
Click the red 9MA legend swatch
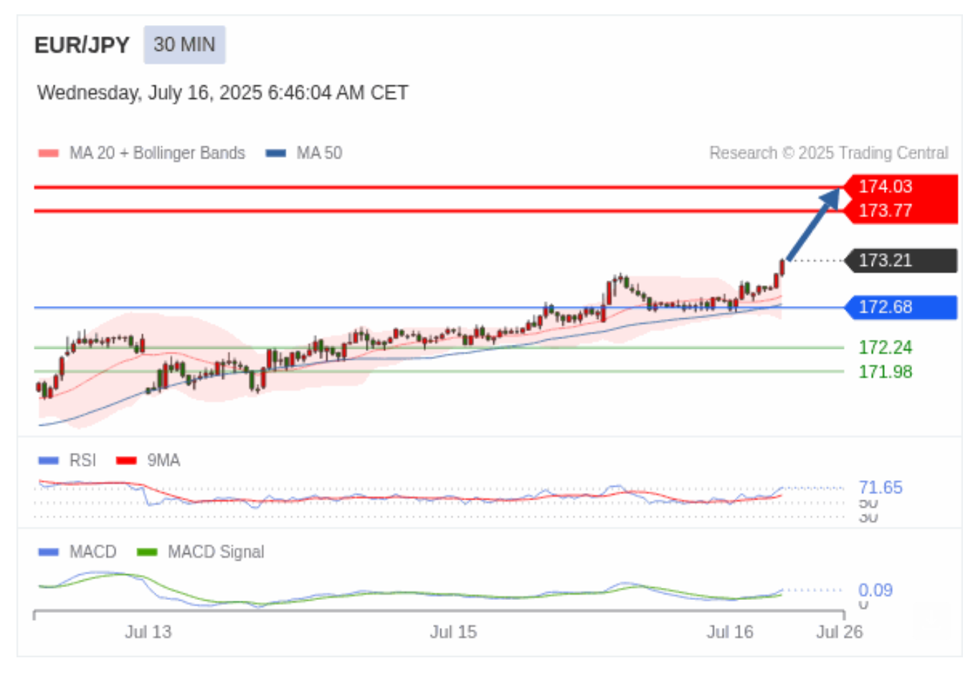[126, 460]
